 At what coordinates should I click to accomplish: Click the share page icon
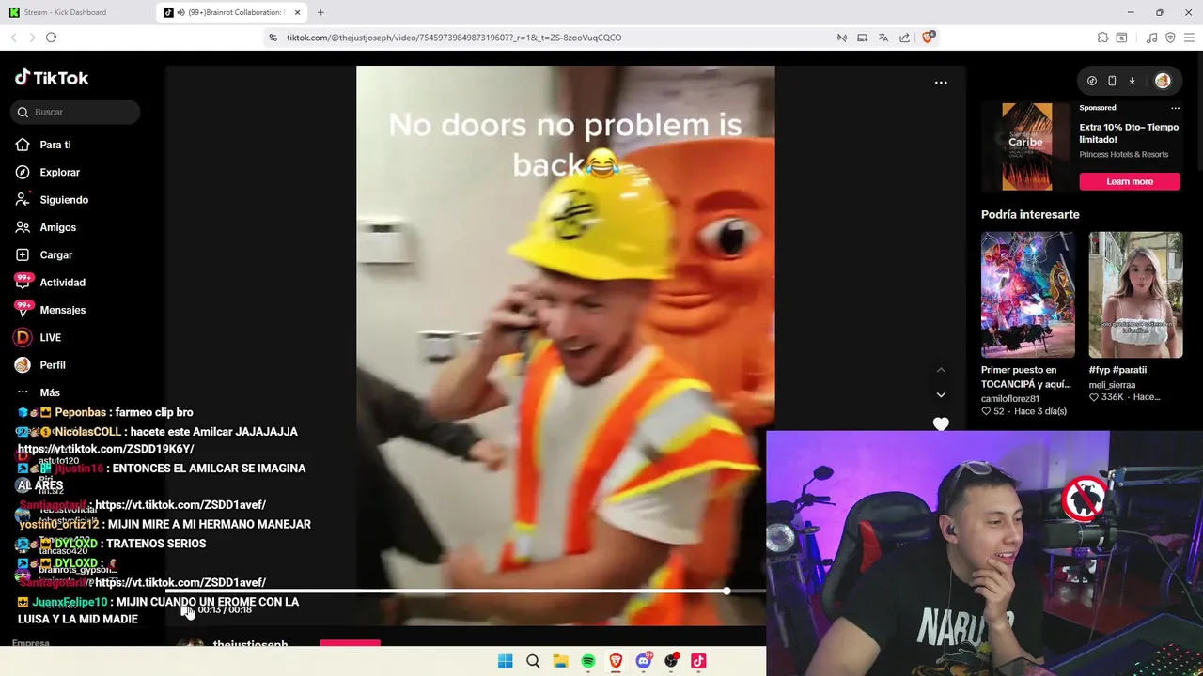(904, 38)
